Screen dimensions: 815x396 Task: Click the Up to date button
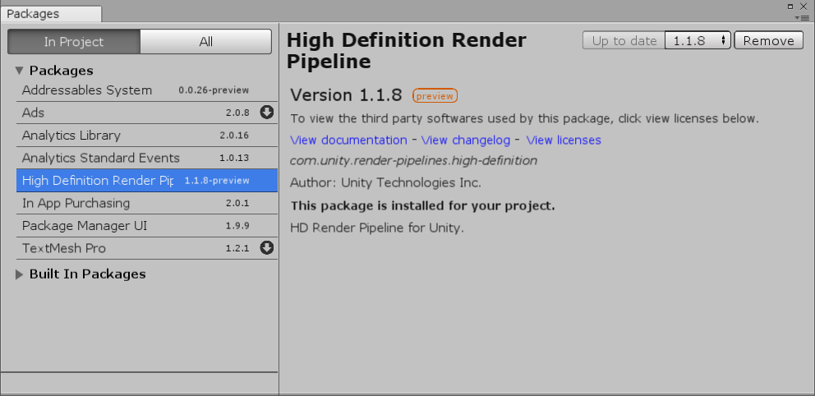pos(624,41)
